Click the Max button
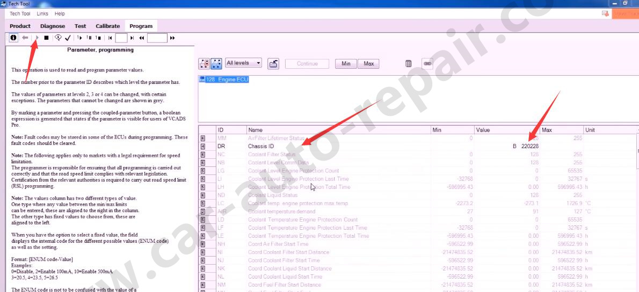This screenshot has width=639, height=292. coord(368,63)
